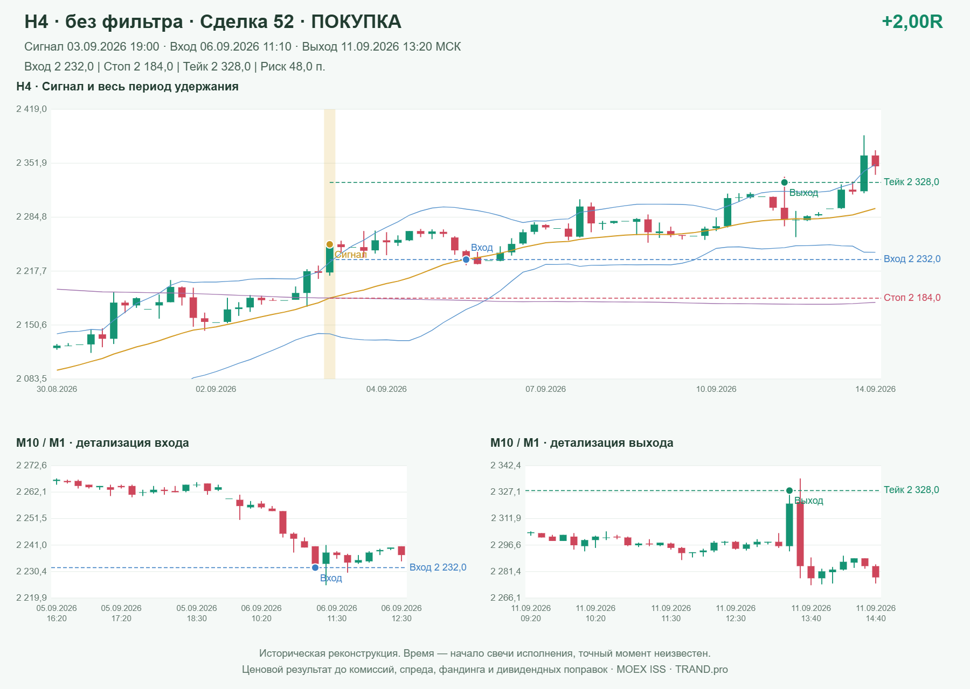
Task: Click the 2 342,4 label on exit detail chart
Action: point(505,466)
